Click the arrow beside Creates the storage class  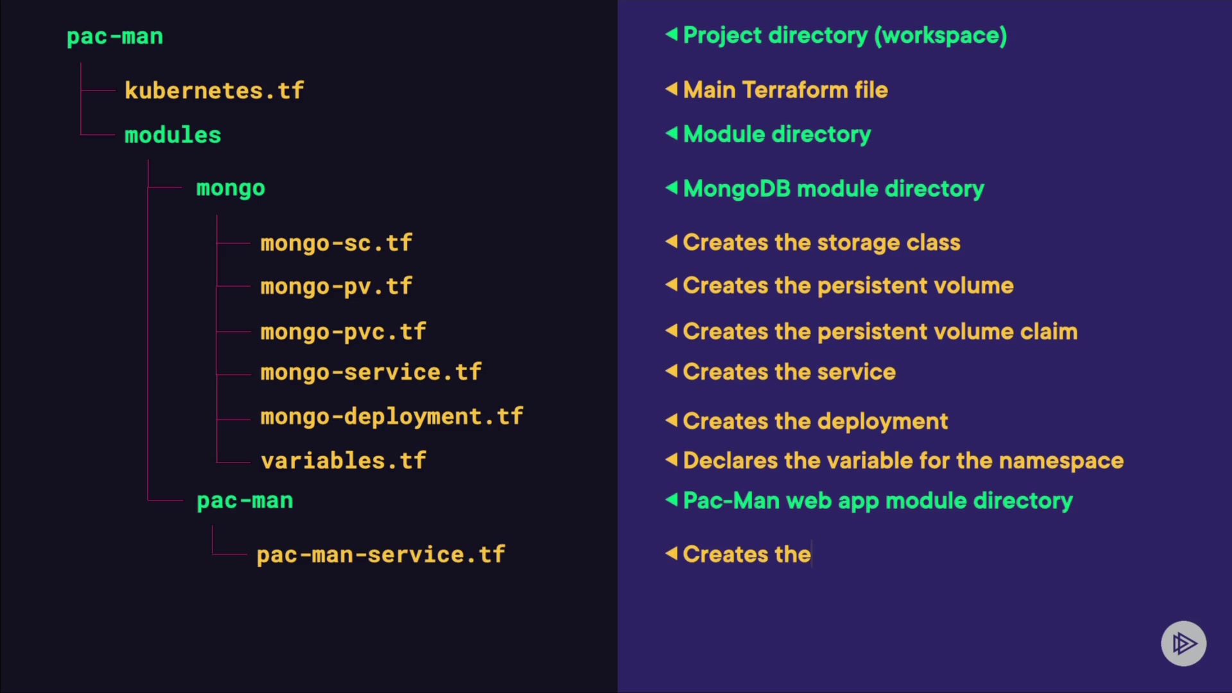(x=672, y=241)
